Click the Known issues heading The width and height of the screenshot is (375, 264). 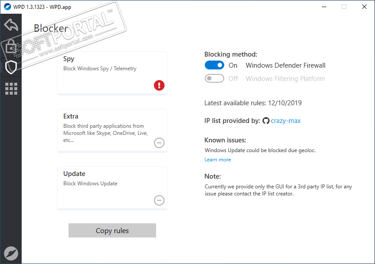(x=225, y=140)
